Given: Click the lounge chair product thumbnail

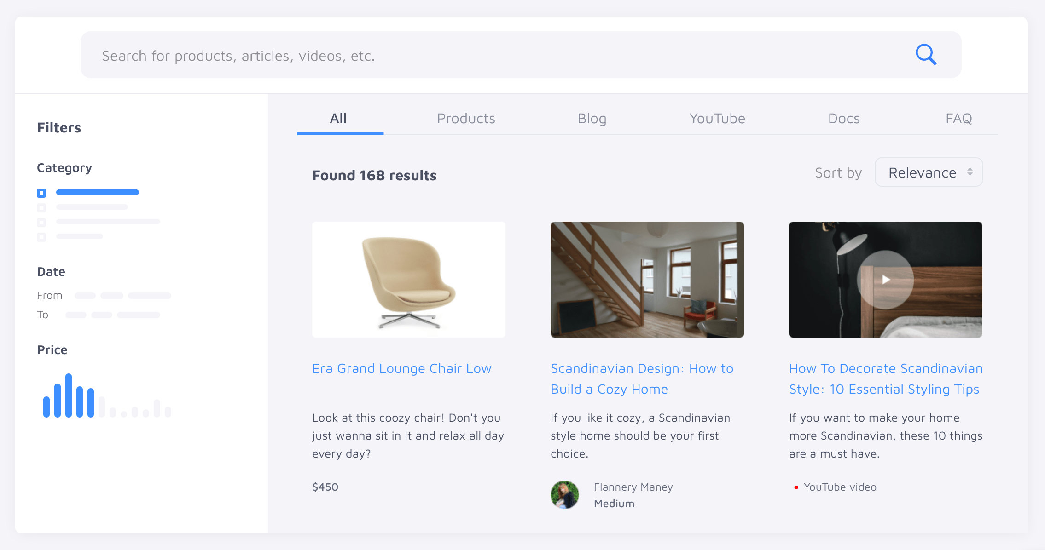Looking at the screenshot, I should (408, 280).
